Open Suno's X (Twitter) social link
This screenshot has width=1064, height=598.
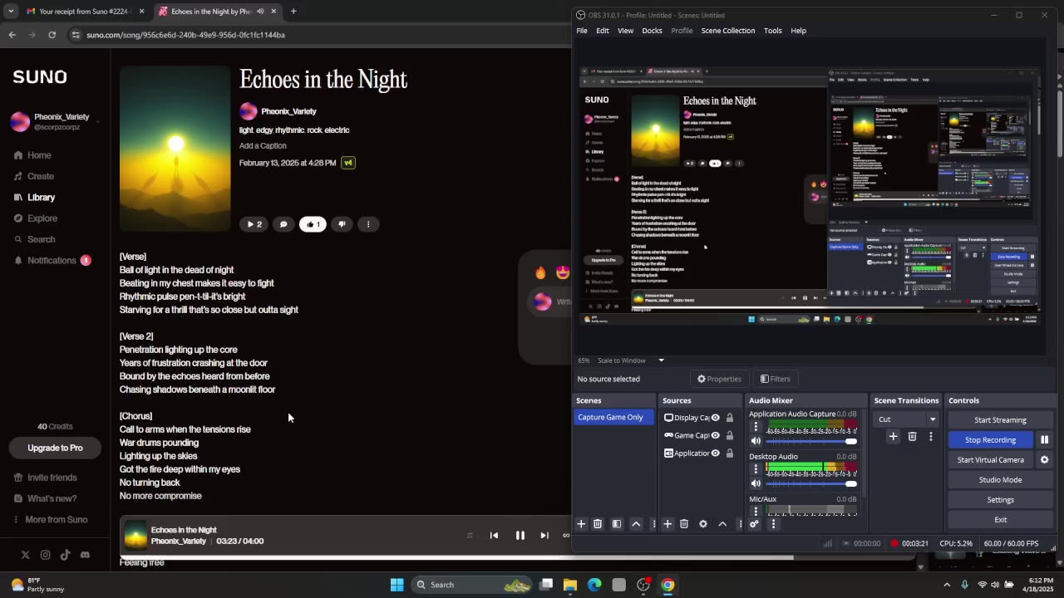point(25,555)
